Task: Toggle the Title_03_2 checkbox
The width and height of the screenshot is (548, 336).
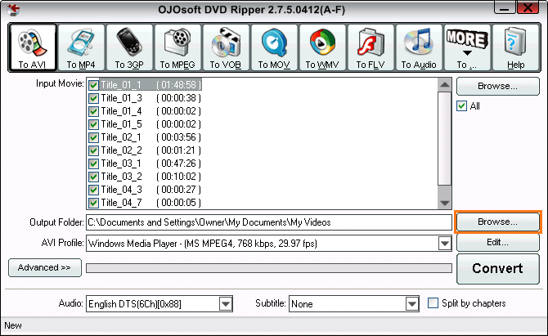Action: point(93,177)
